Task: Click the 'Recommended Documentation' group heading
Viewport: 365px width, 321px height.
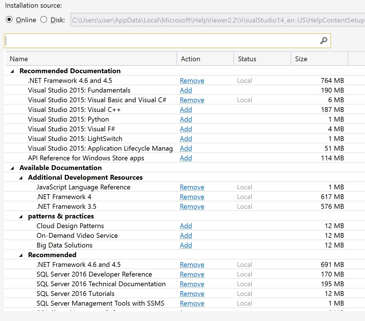Action: (x=70, y=71)
